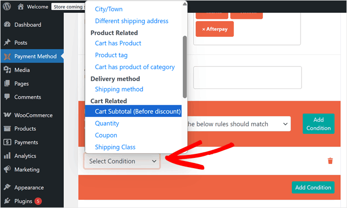The height and width of the screenshot is (208, 347).
Task: Select the Coupon condition option
Action: click(106, 135)
